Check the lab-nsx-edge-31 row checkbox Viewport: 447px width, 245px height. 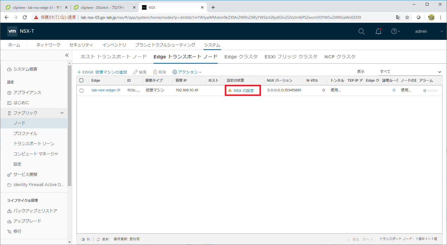pos(81,90)
